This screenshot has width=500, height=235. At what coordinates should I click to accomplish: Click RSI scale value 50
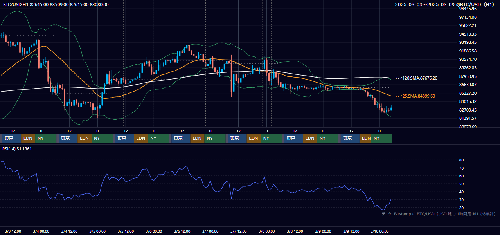coord(461,184)
